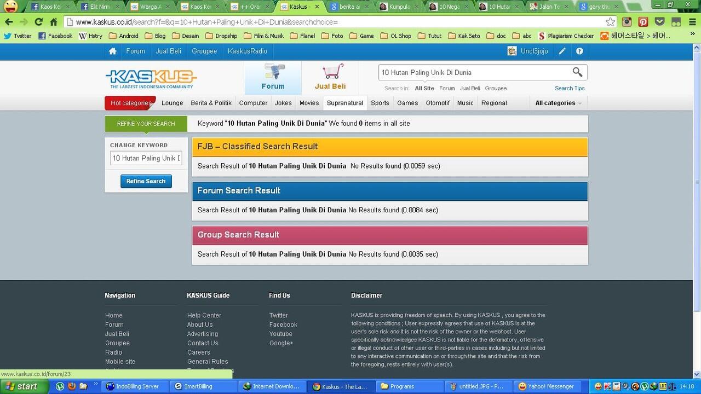
Task: Click the Pocket extension icon
Action: (660, 22)
